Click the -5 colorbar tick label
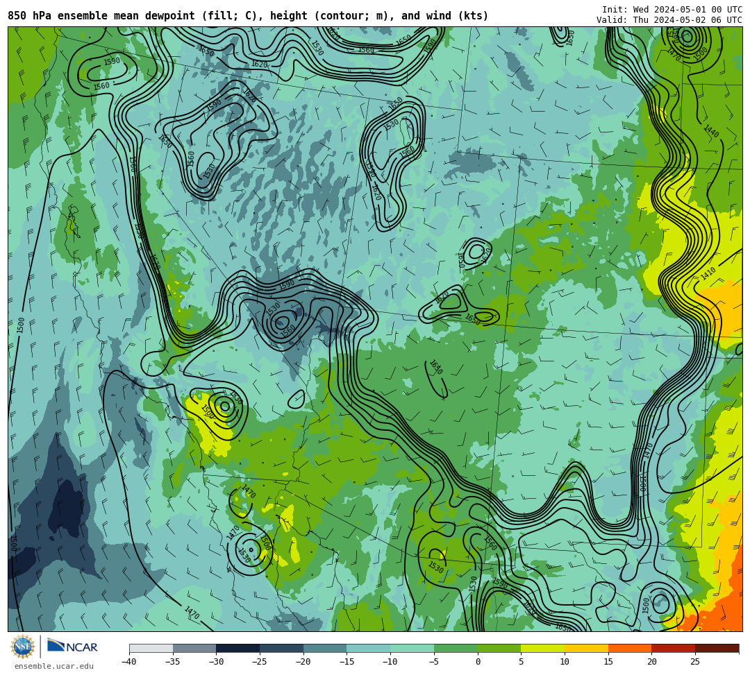 [434, 662]
